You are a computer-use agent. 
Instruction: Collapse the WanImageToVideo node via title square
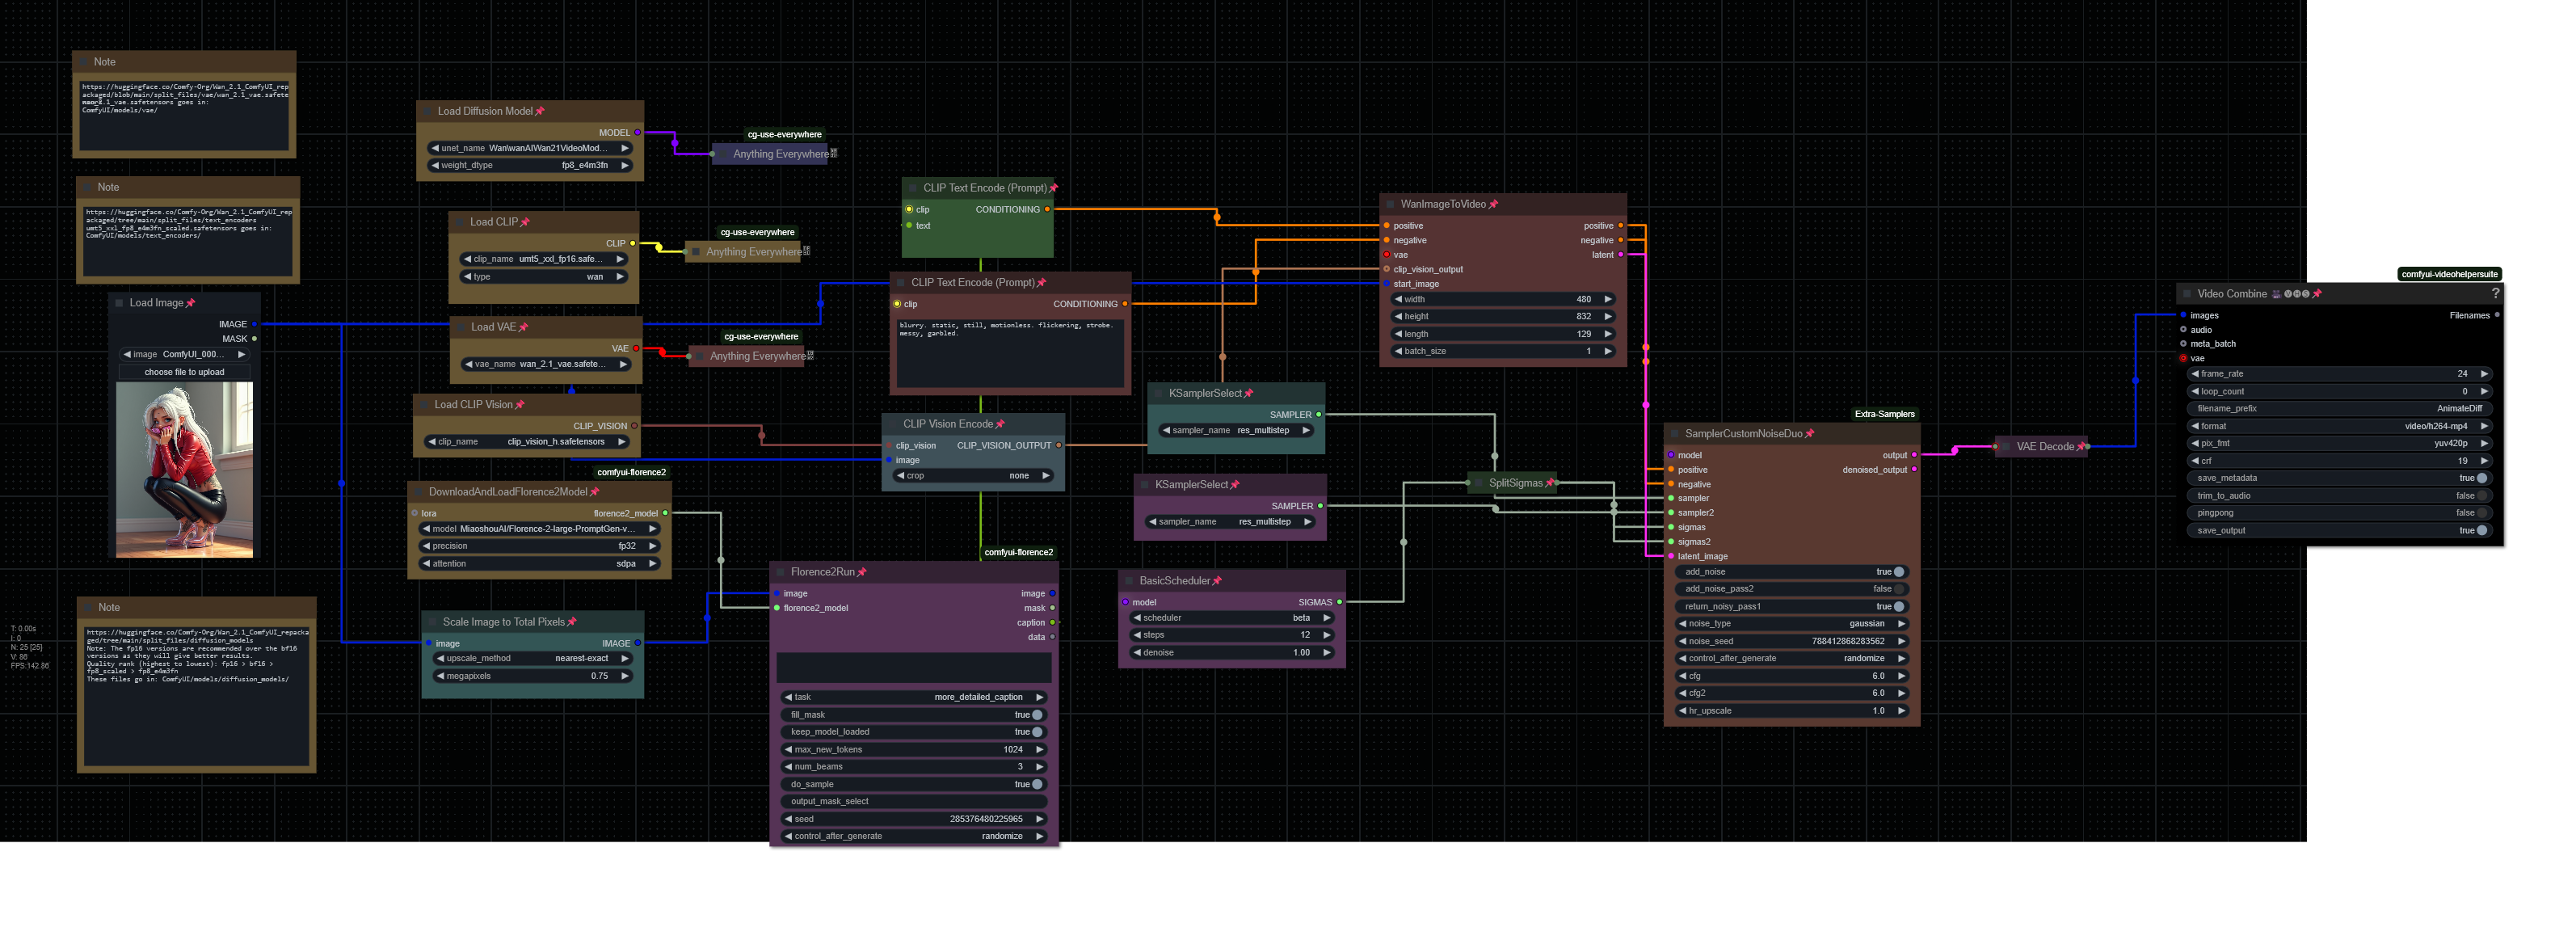coord(1390,204)
